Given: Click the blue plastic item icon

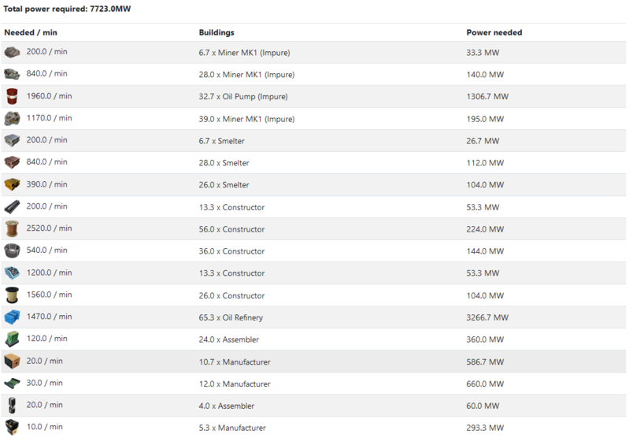Looking at the screenshot, I should tap(12, 317).
